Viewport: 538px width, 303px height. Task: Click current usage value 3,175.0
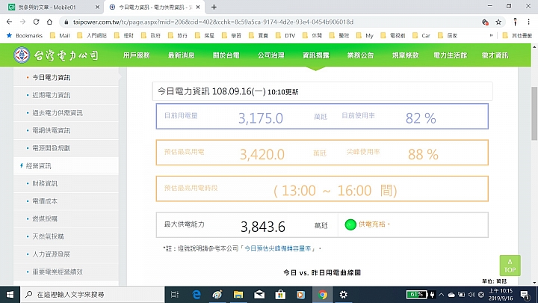[261, 118]
